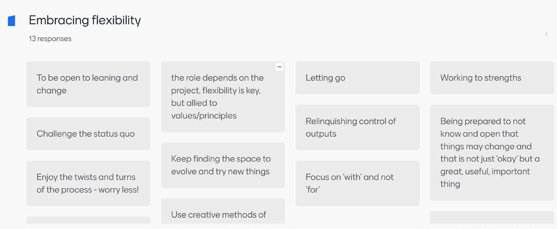Click the word 'flexibility' in the title
The height and width of the screenshot is (229, 557).
click(x=116, y=20)
